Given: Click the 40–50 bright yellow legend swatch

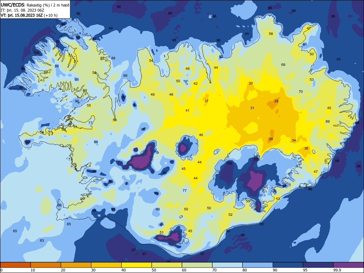Looking at the screenshot, I should [136, 265].
